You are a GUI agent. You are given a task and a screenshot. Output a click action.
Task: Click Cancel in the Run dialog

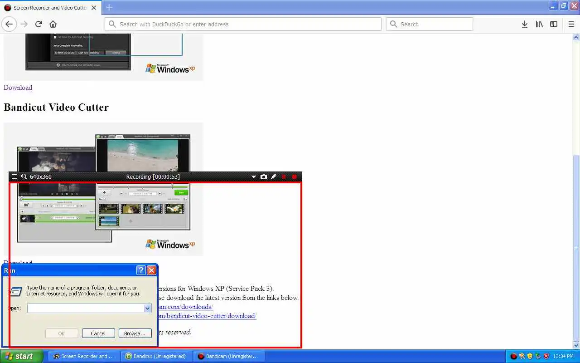pos(98,333)
